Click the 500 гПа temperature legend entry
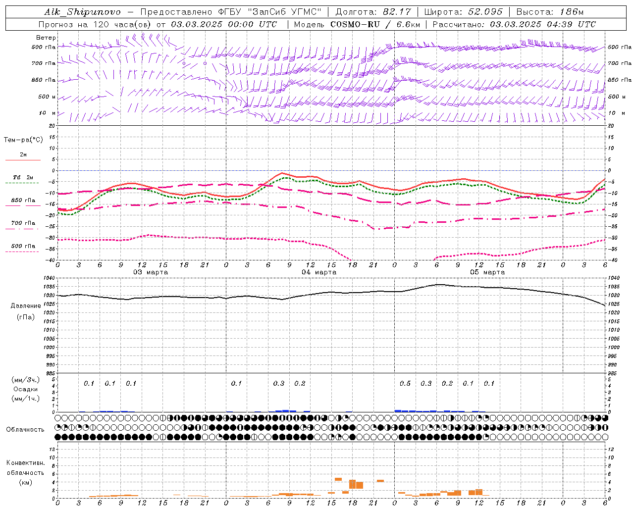This screenshot has height=507, width=634. click(23, 246)
